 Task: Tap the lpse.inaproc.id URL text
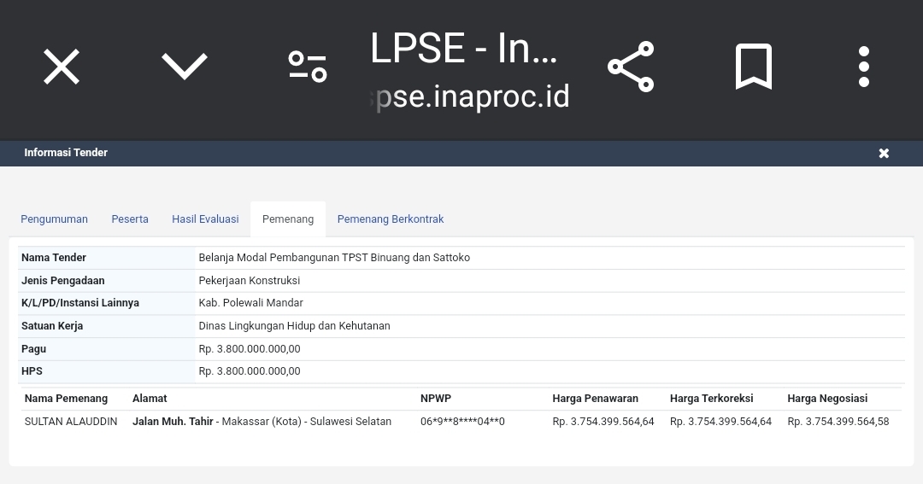472,96
